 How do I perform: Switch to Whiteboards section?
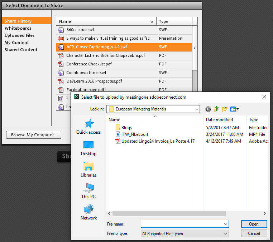pyautogui.click(x=18, y=28)
